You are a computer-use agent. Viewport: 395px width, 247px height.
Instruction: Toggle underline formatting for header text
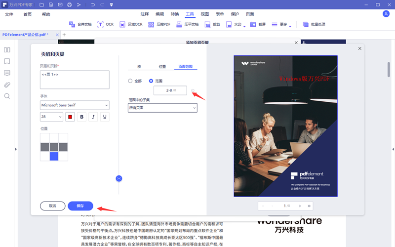pyautogui.click(x=105, y=117)
